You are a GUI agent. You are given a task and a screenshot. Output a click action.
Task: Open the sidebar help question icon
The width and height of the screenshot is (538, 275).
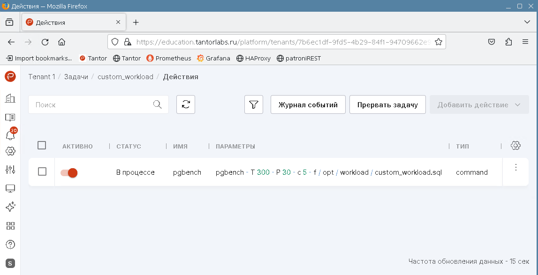[x=10, y=245]
